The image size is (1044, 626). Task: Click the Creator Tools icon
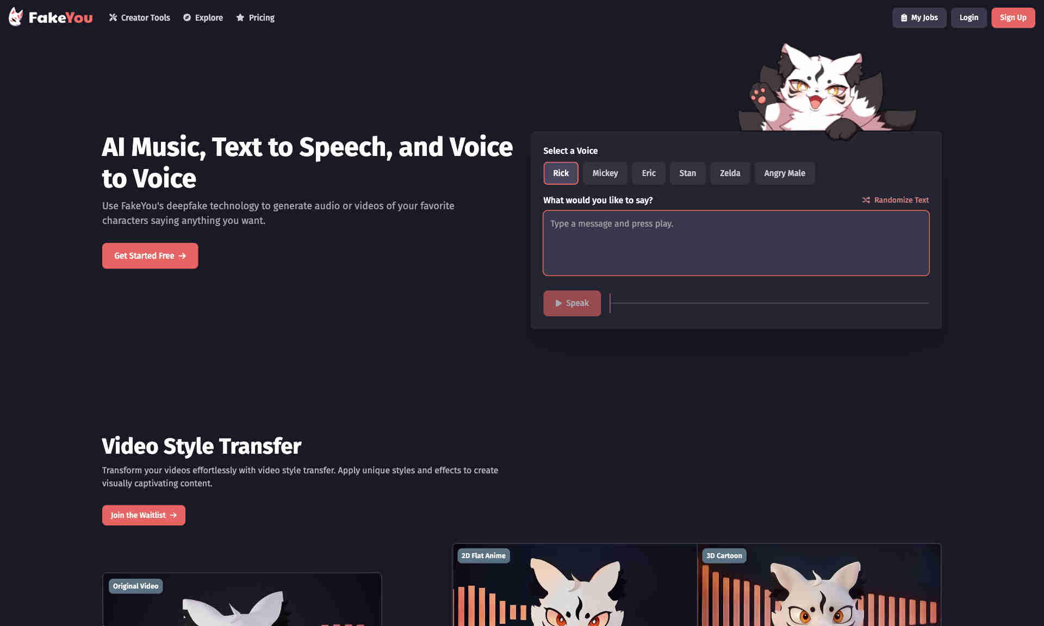(112, 17)
